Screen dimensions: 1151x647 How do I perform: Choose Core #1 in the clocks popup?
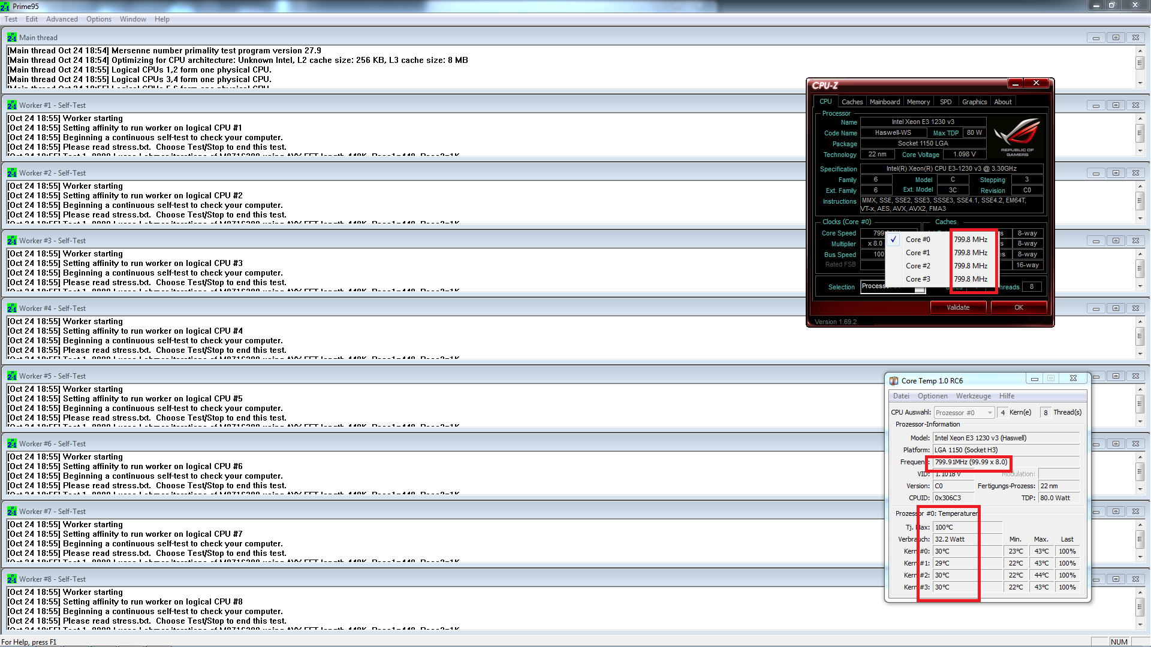(x=917, y=253)
